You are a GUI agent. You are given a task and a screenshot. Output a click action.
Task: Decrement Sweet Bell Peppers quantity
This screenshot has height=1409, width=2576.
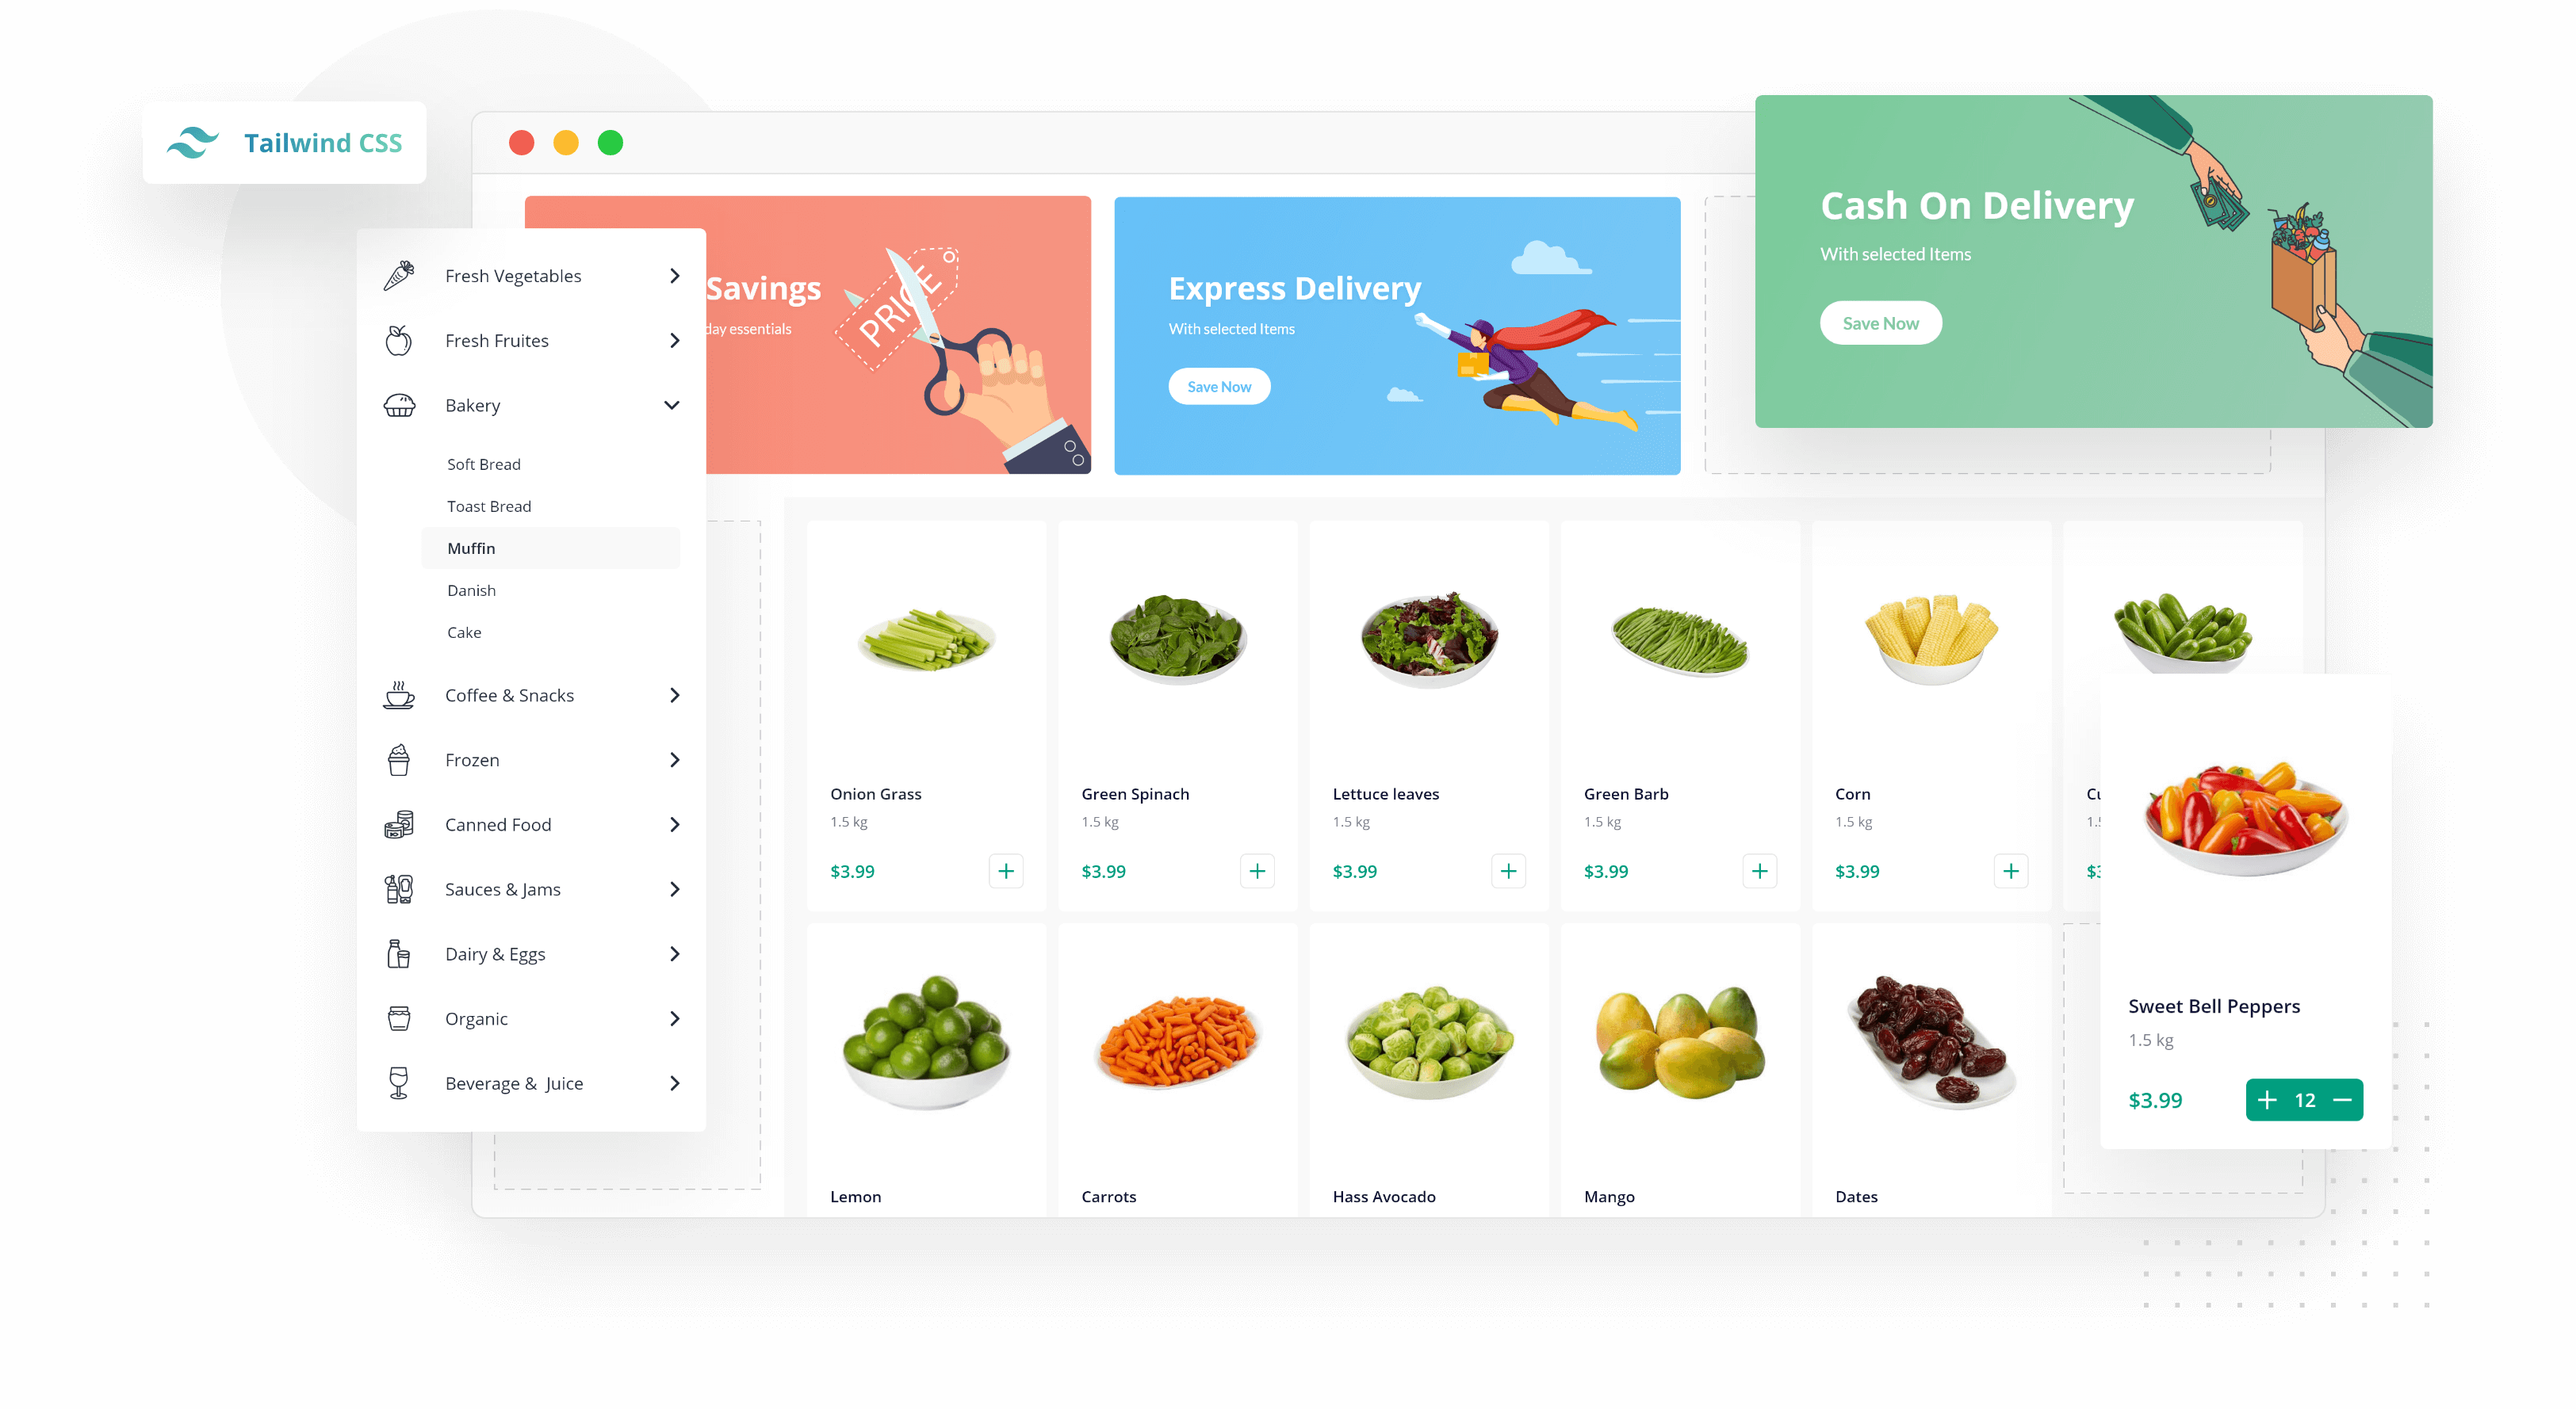pos(2344,1100)
